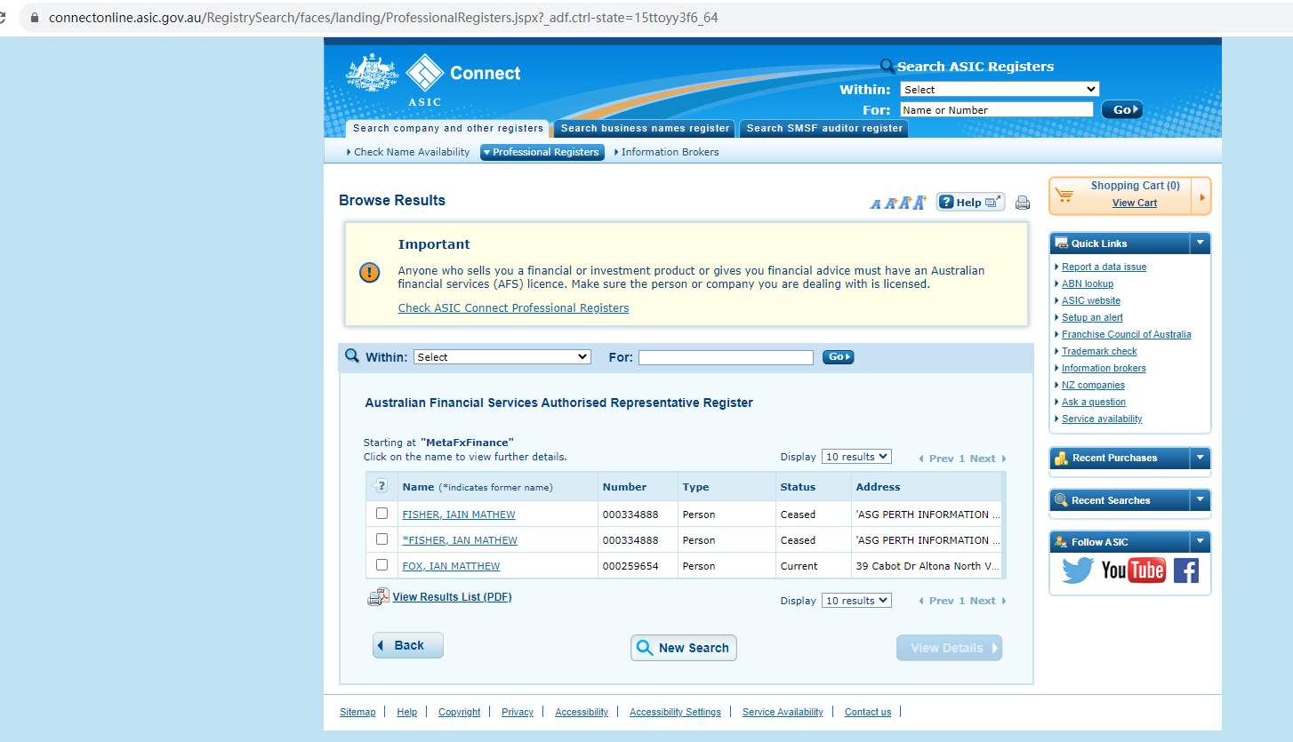This screenshot has height=742, width=1293.
Task: Click the Back button
Action: coord(408,645)
